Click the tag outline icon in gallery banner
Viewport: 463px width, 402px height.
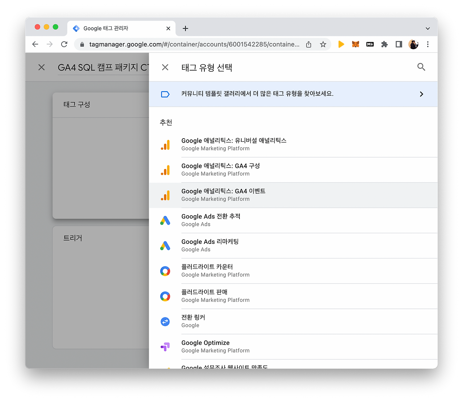[x=165, y=94]
